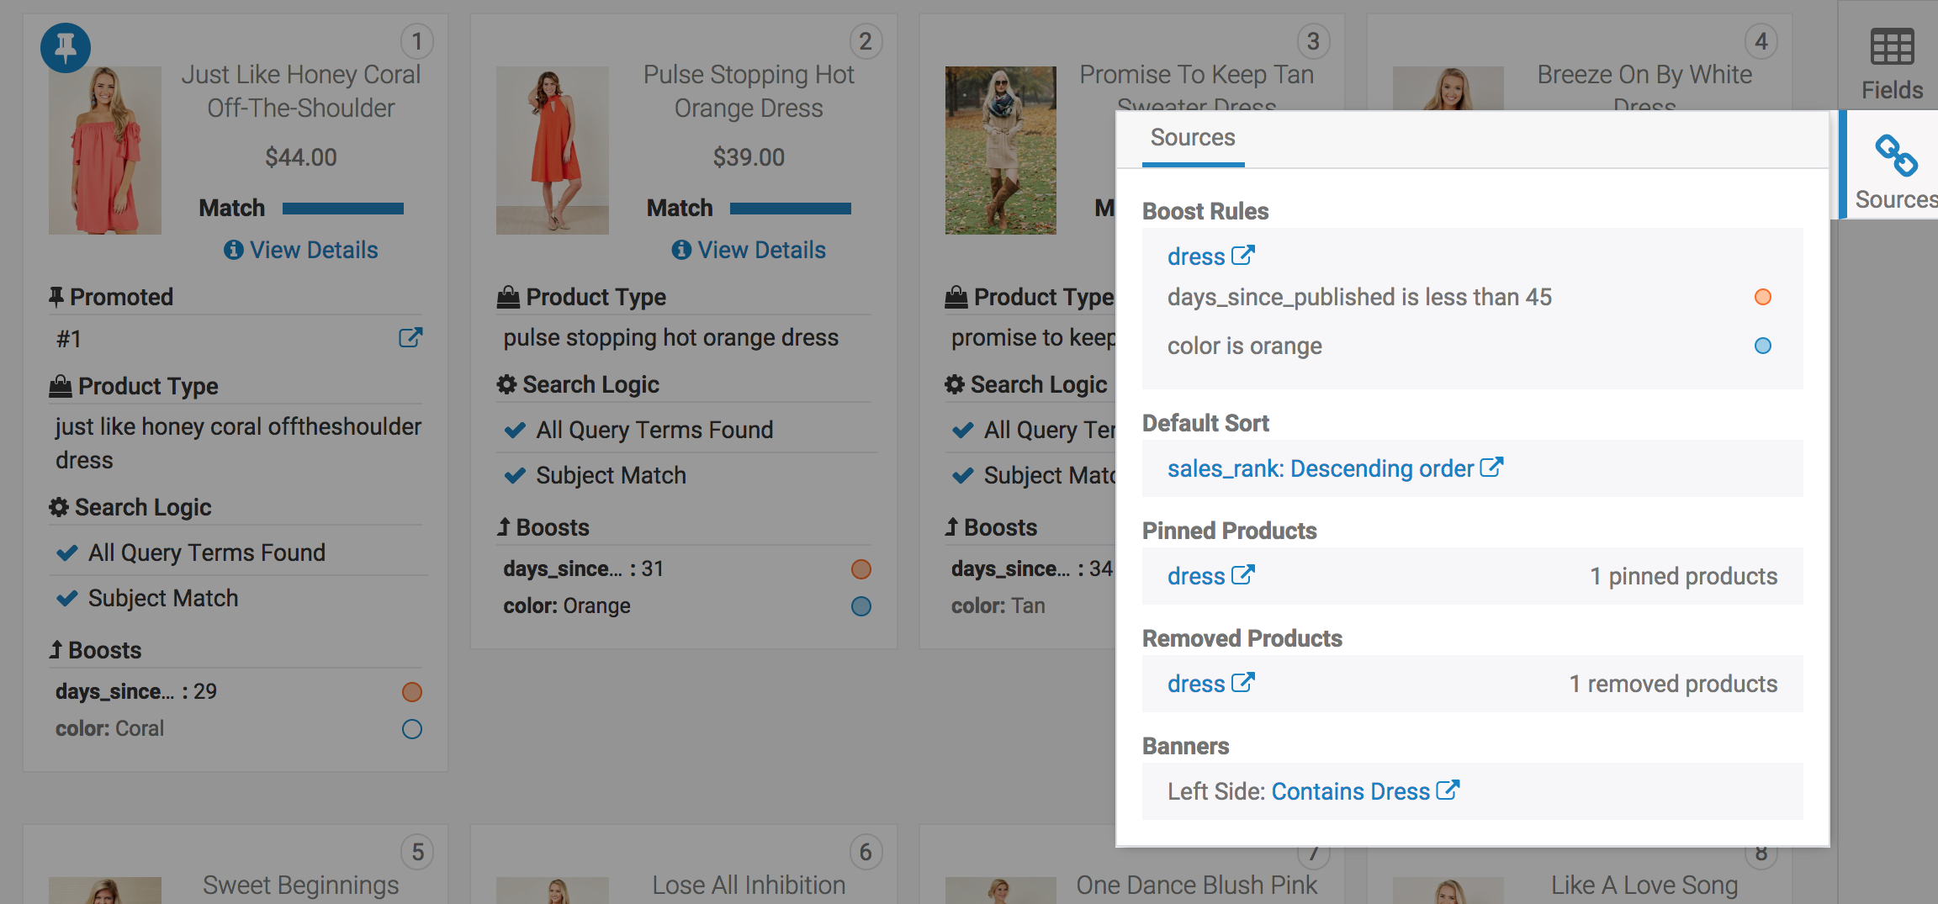Select the Sources tab in popup panel

1192,138
